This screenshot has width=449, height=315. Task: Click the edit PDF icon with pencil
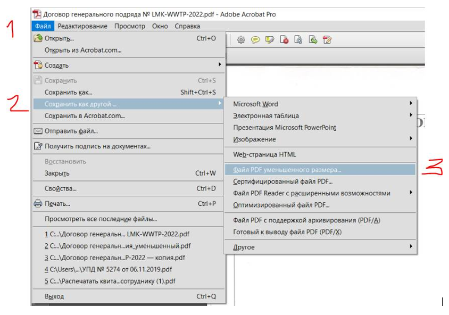click(x=327, y=40)
